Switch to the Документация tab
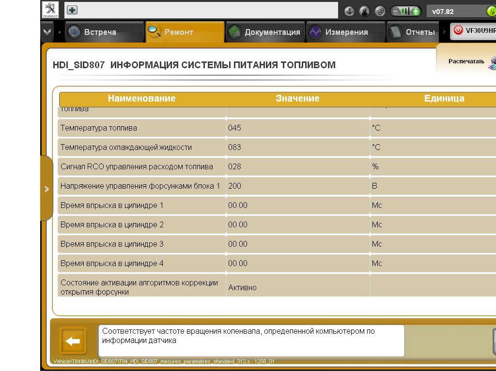Image resolution: width=496 pixels, height=371 pixels. 265,32
